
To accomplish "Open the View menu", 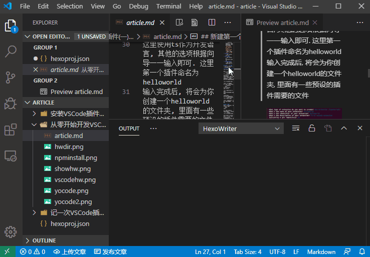I will pyautogui.click(x=98, y=6).
